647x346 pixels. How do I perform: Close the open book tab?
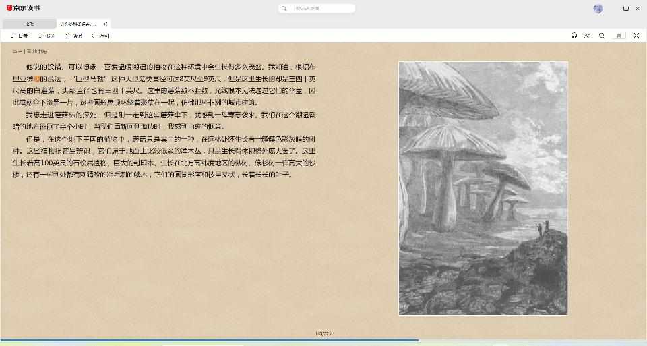(106, 24)
